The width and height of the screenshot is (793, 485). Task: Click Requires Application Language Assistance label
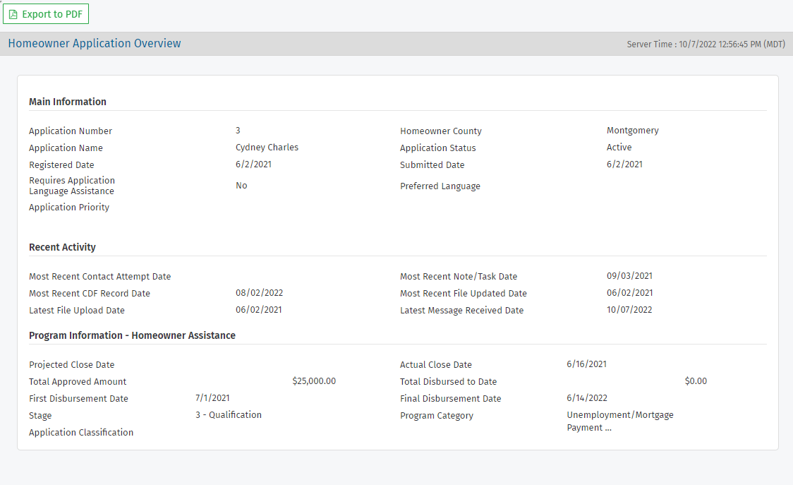coord(72,186)
